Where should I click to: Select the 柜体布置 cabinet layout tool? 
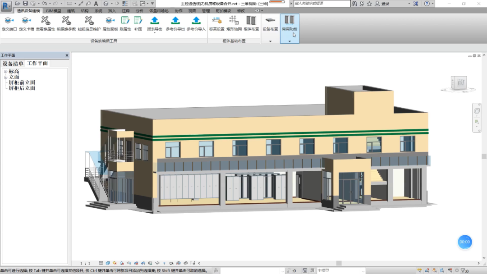[x=251, y=21]
